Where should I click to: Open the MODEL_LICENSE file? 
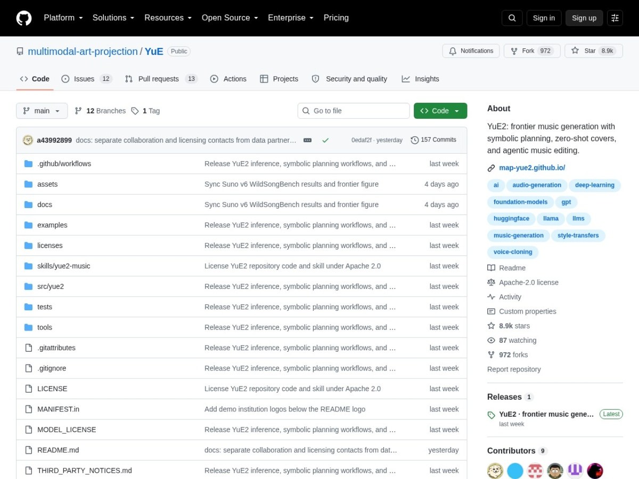tap(67, 430)
